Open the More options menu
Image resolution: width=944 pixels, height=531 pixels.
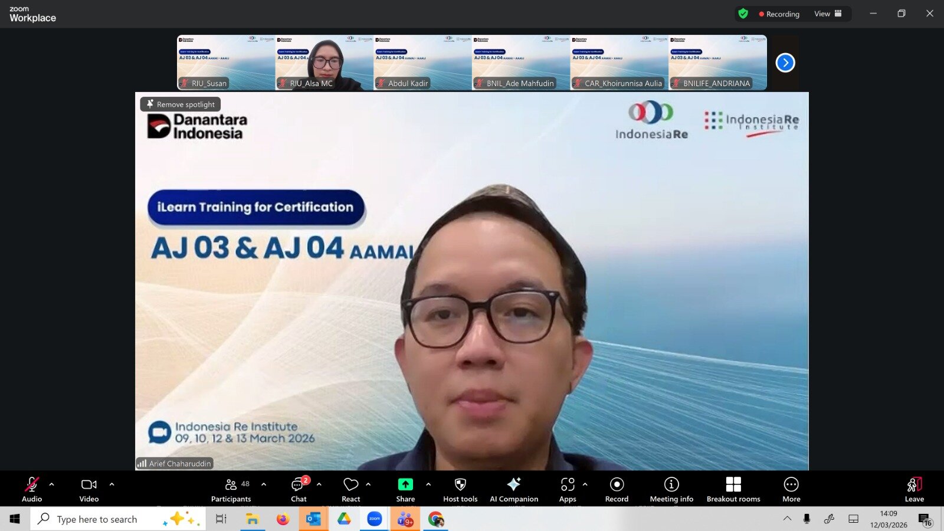tap(791, 489)
